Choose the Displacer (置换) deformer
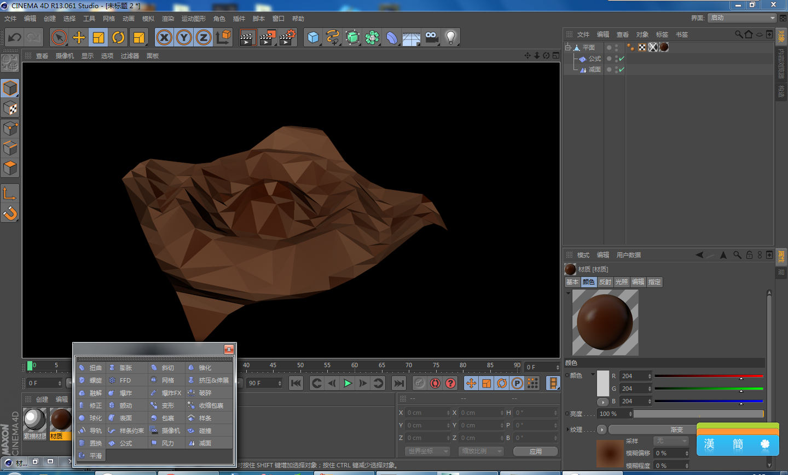The width and height of the screenshot is (788, 475). pos(91,443)
